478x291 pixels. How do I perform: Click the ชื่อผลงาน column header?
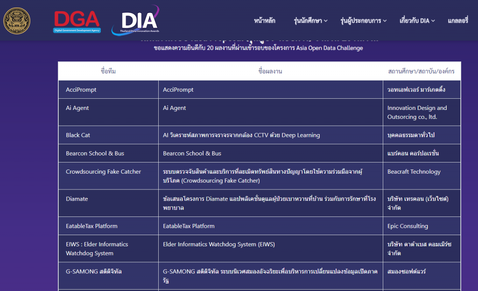[x=270, y=71]
